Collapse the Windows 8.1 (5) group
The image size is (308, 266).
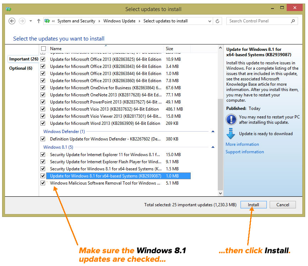click(213, 147)
